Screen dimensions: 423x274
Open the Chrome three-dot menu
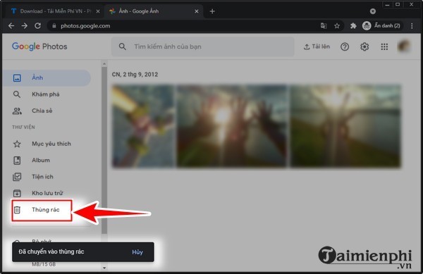pyautogui.click(x=412, y=26)
